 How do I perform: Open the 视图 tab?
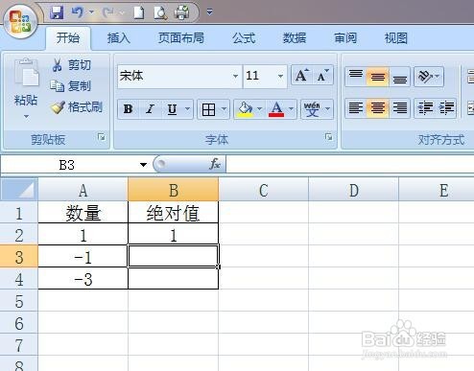coord(396,38)
